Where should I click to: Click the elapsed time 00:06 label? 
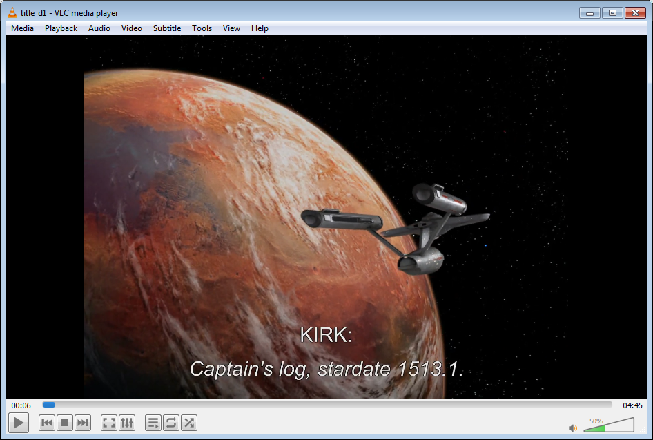click(x=21, y=405)
